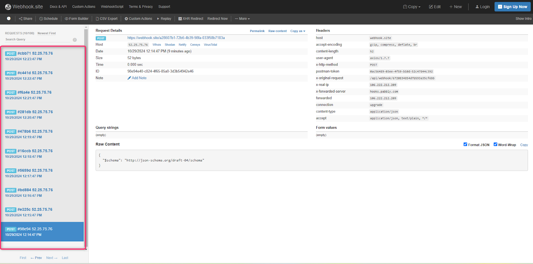Select request #e325c

pos(42,212)
